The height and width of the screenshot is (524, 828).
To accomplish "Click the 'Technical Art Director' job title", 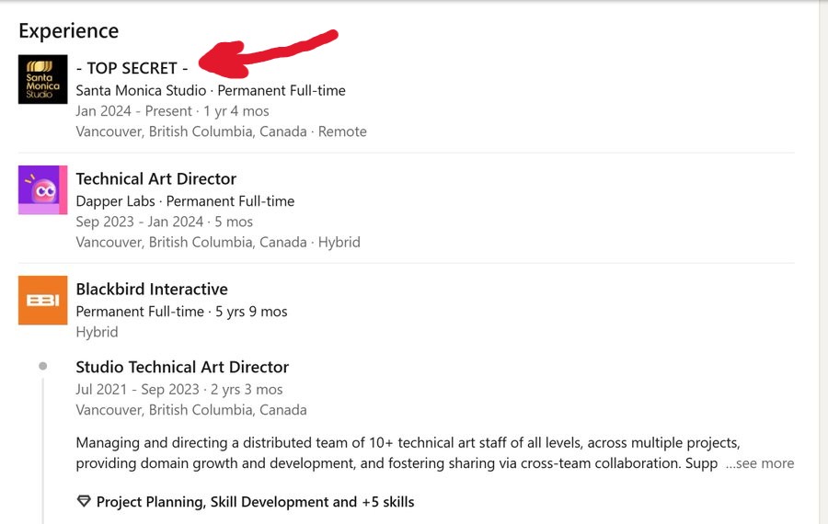I will coord(155,178).
